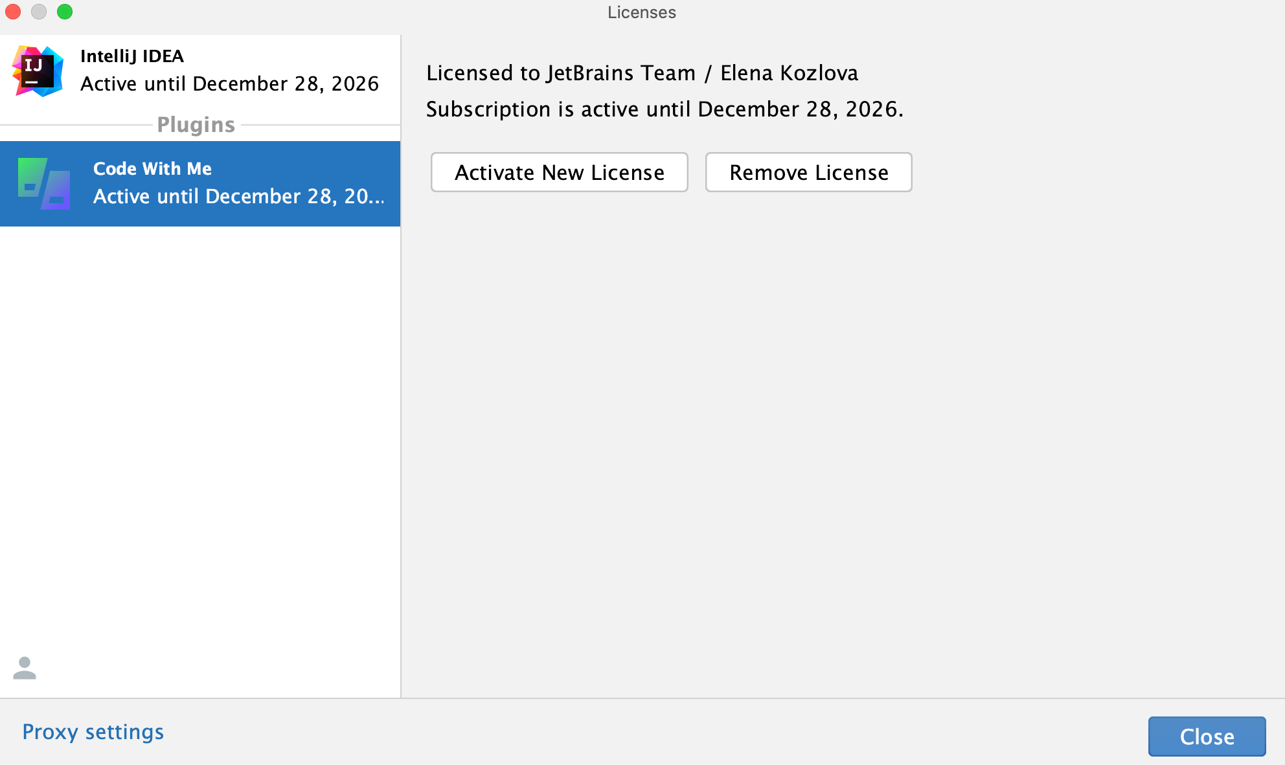Click the 'Licensed to JetBrains Team' text
Image resolution: width=1285 pixels, height=765 pixels.
[x=641, y=73]
